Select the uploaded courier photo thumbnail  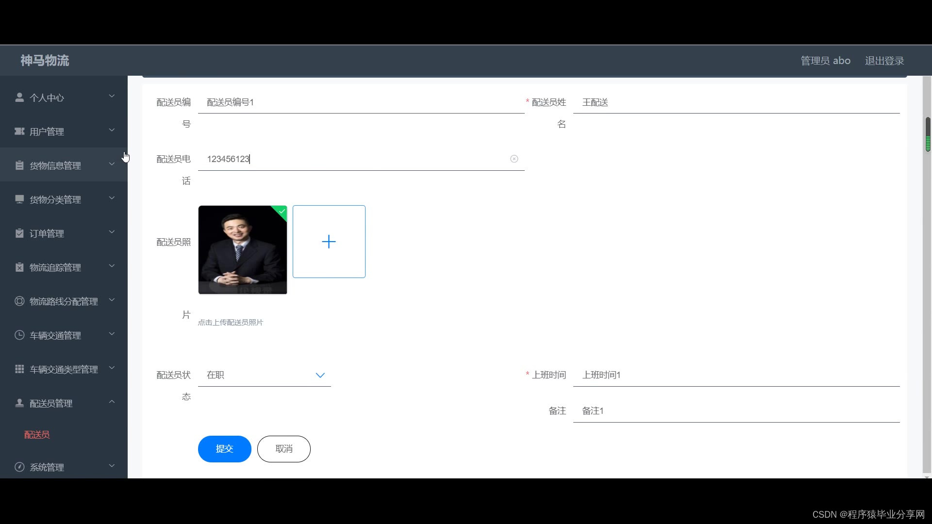click(242, 250)
